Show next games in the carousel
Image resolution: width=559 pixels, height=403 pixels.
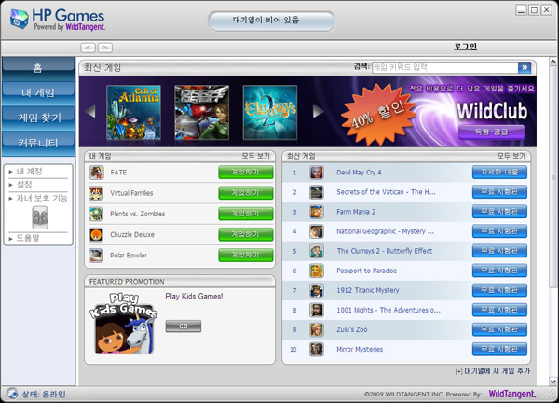(318, 111)
